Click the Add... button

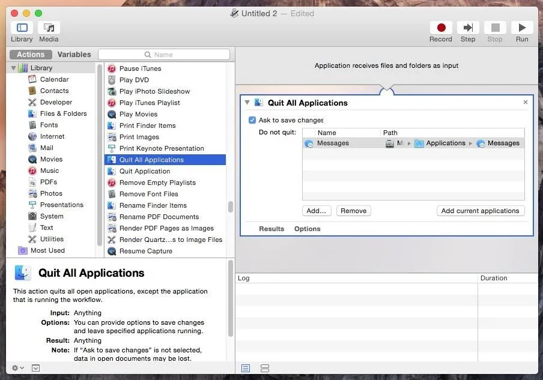coord(317,211)
